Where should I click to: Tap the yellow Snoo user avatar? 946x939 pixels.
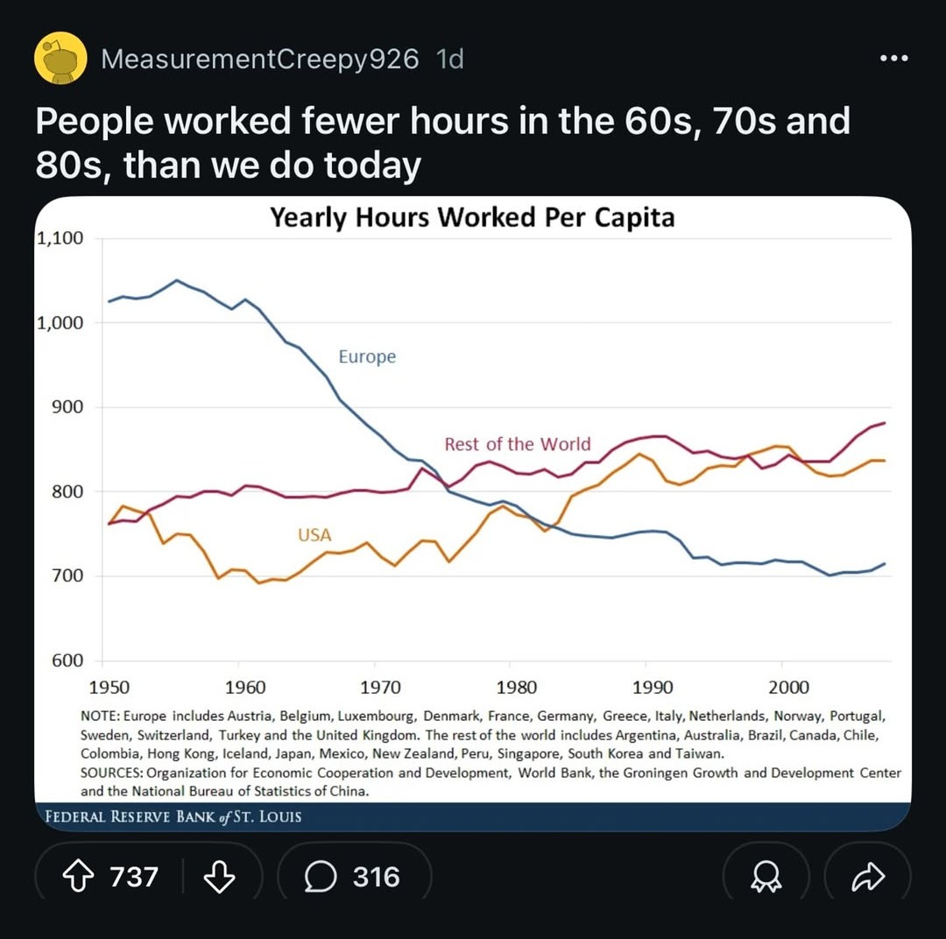[x=60, y=59]
